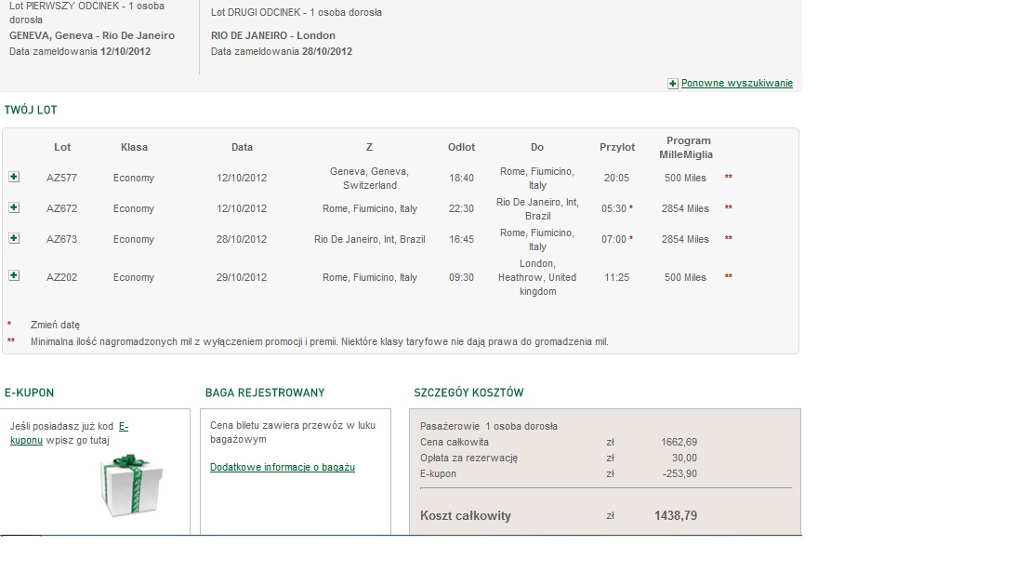Click the E-kupon discount -253,90
The height and width of the screenshot is (572, 1016).
[x=680, y=473]
